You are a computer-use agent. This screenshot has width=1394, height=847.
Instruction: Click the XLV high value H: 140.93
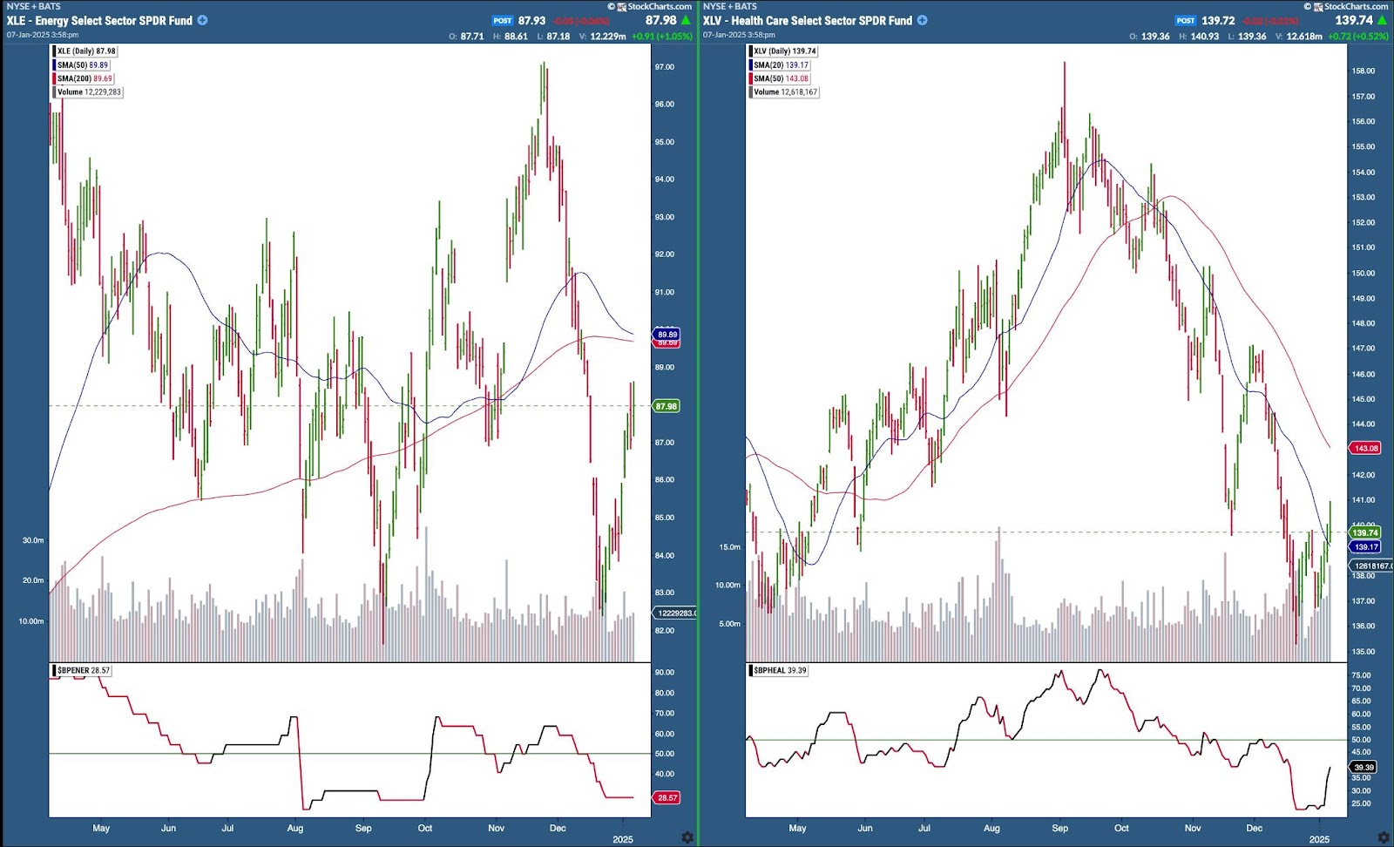click(x=1198, y=37)
